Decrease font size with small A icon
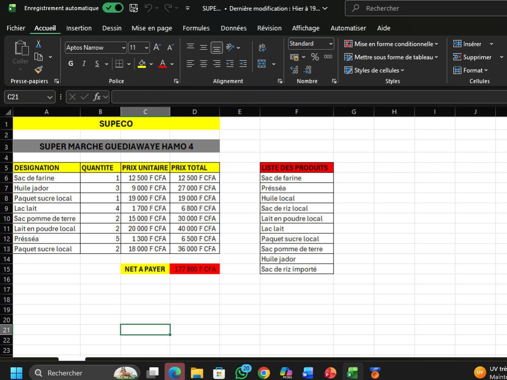The width and height of the screenshot is (507, 380). coord(170,48)
